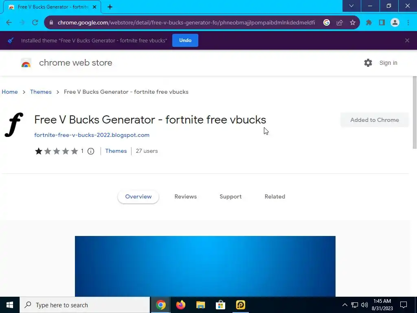Switch to the Reviews tab
417x313 pixels.
tap(186, 197)
